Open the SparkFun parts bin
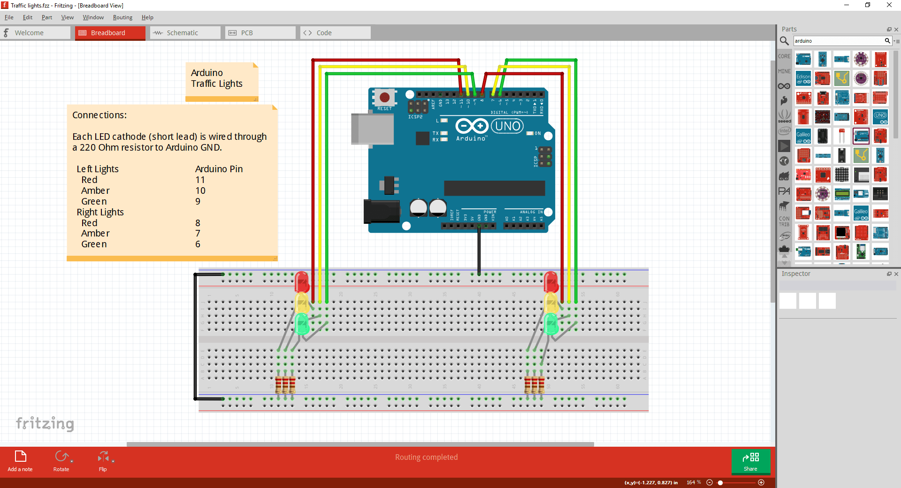The image size is (901, 488). (x=784, y=101)
